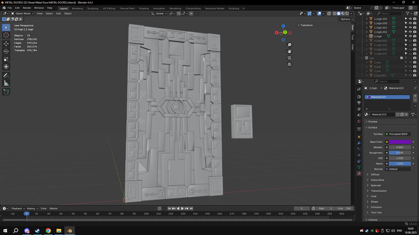The height and width of the screenshot is (235, 419).
Task: Open the World properties tab
Action: pos(359,121)
